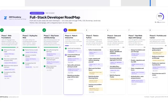Click 'TEST STUDENT' label
Screen dimensions: 168x105
[x=50, y=13]
